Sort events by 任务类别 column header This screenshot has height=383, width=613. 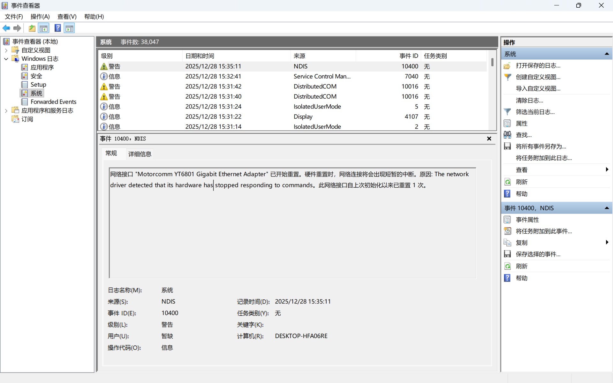[454, 56]
